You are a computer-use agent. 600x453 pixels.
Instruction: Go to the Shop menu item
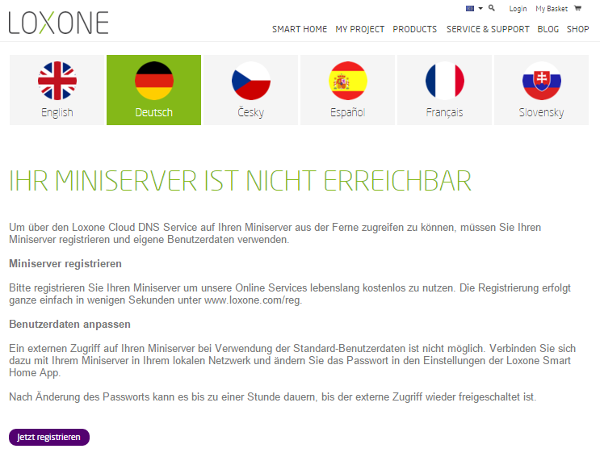point(578,29)
